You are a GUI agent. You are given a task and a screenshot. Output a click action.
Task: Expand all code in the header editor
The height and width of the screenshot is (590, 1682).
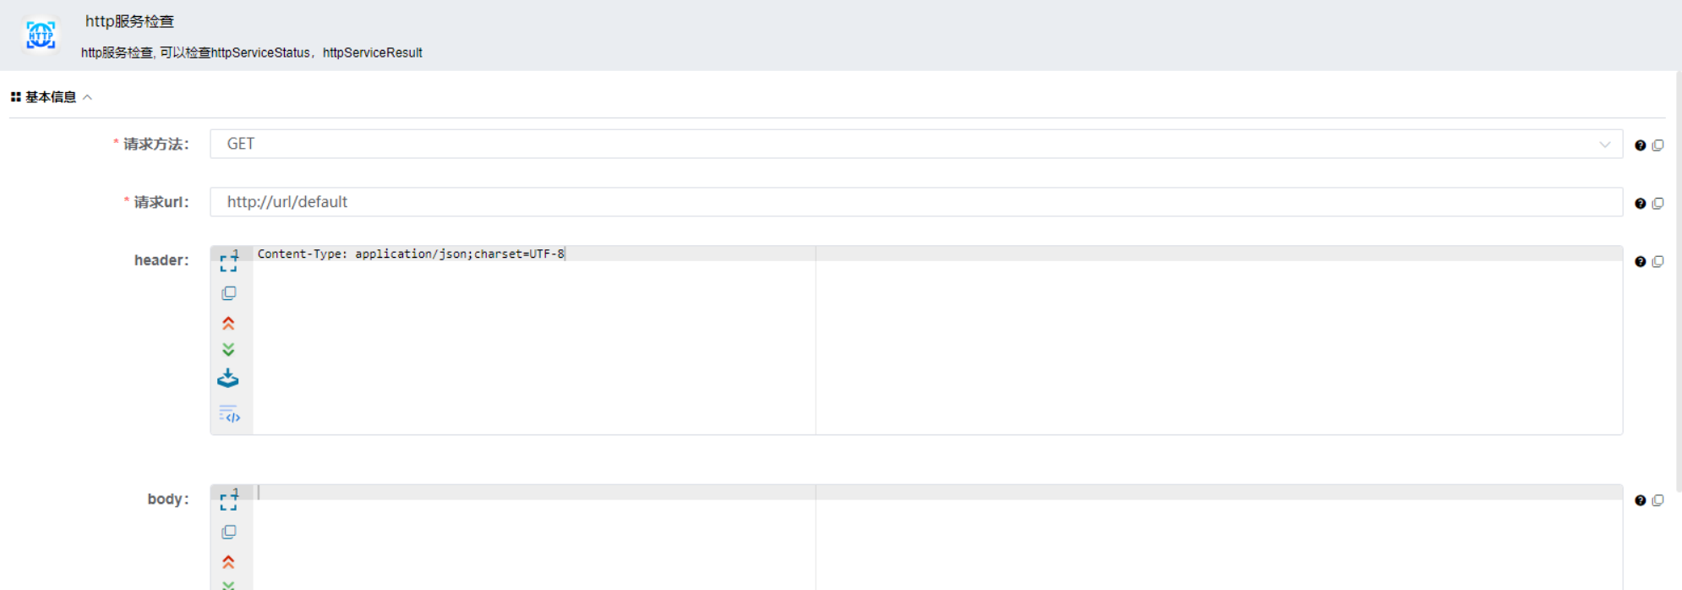pos(228,349)
